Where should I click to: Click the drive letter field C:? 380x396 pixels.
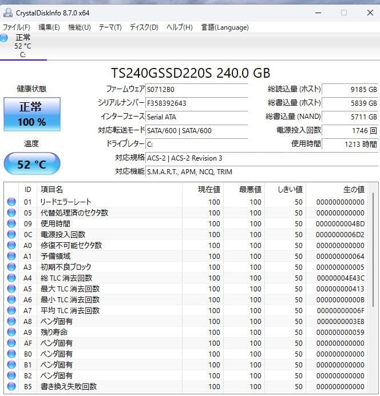pos(196,144)
